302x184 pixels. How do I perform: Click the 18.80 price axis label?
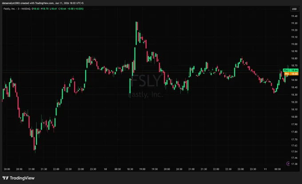[294, 58]
